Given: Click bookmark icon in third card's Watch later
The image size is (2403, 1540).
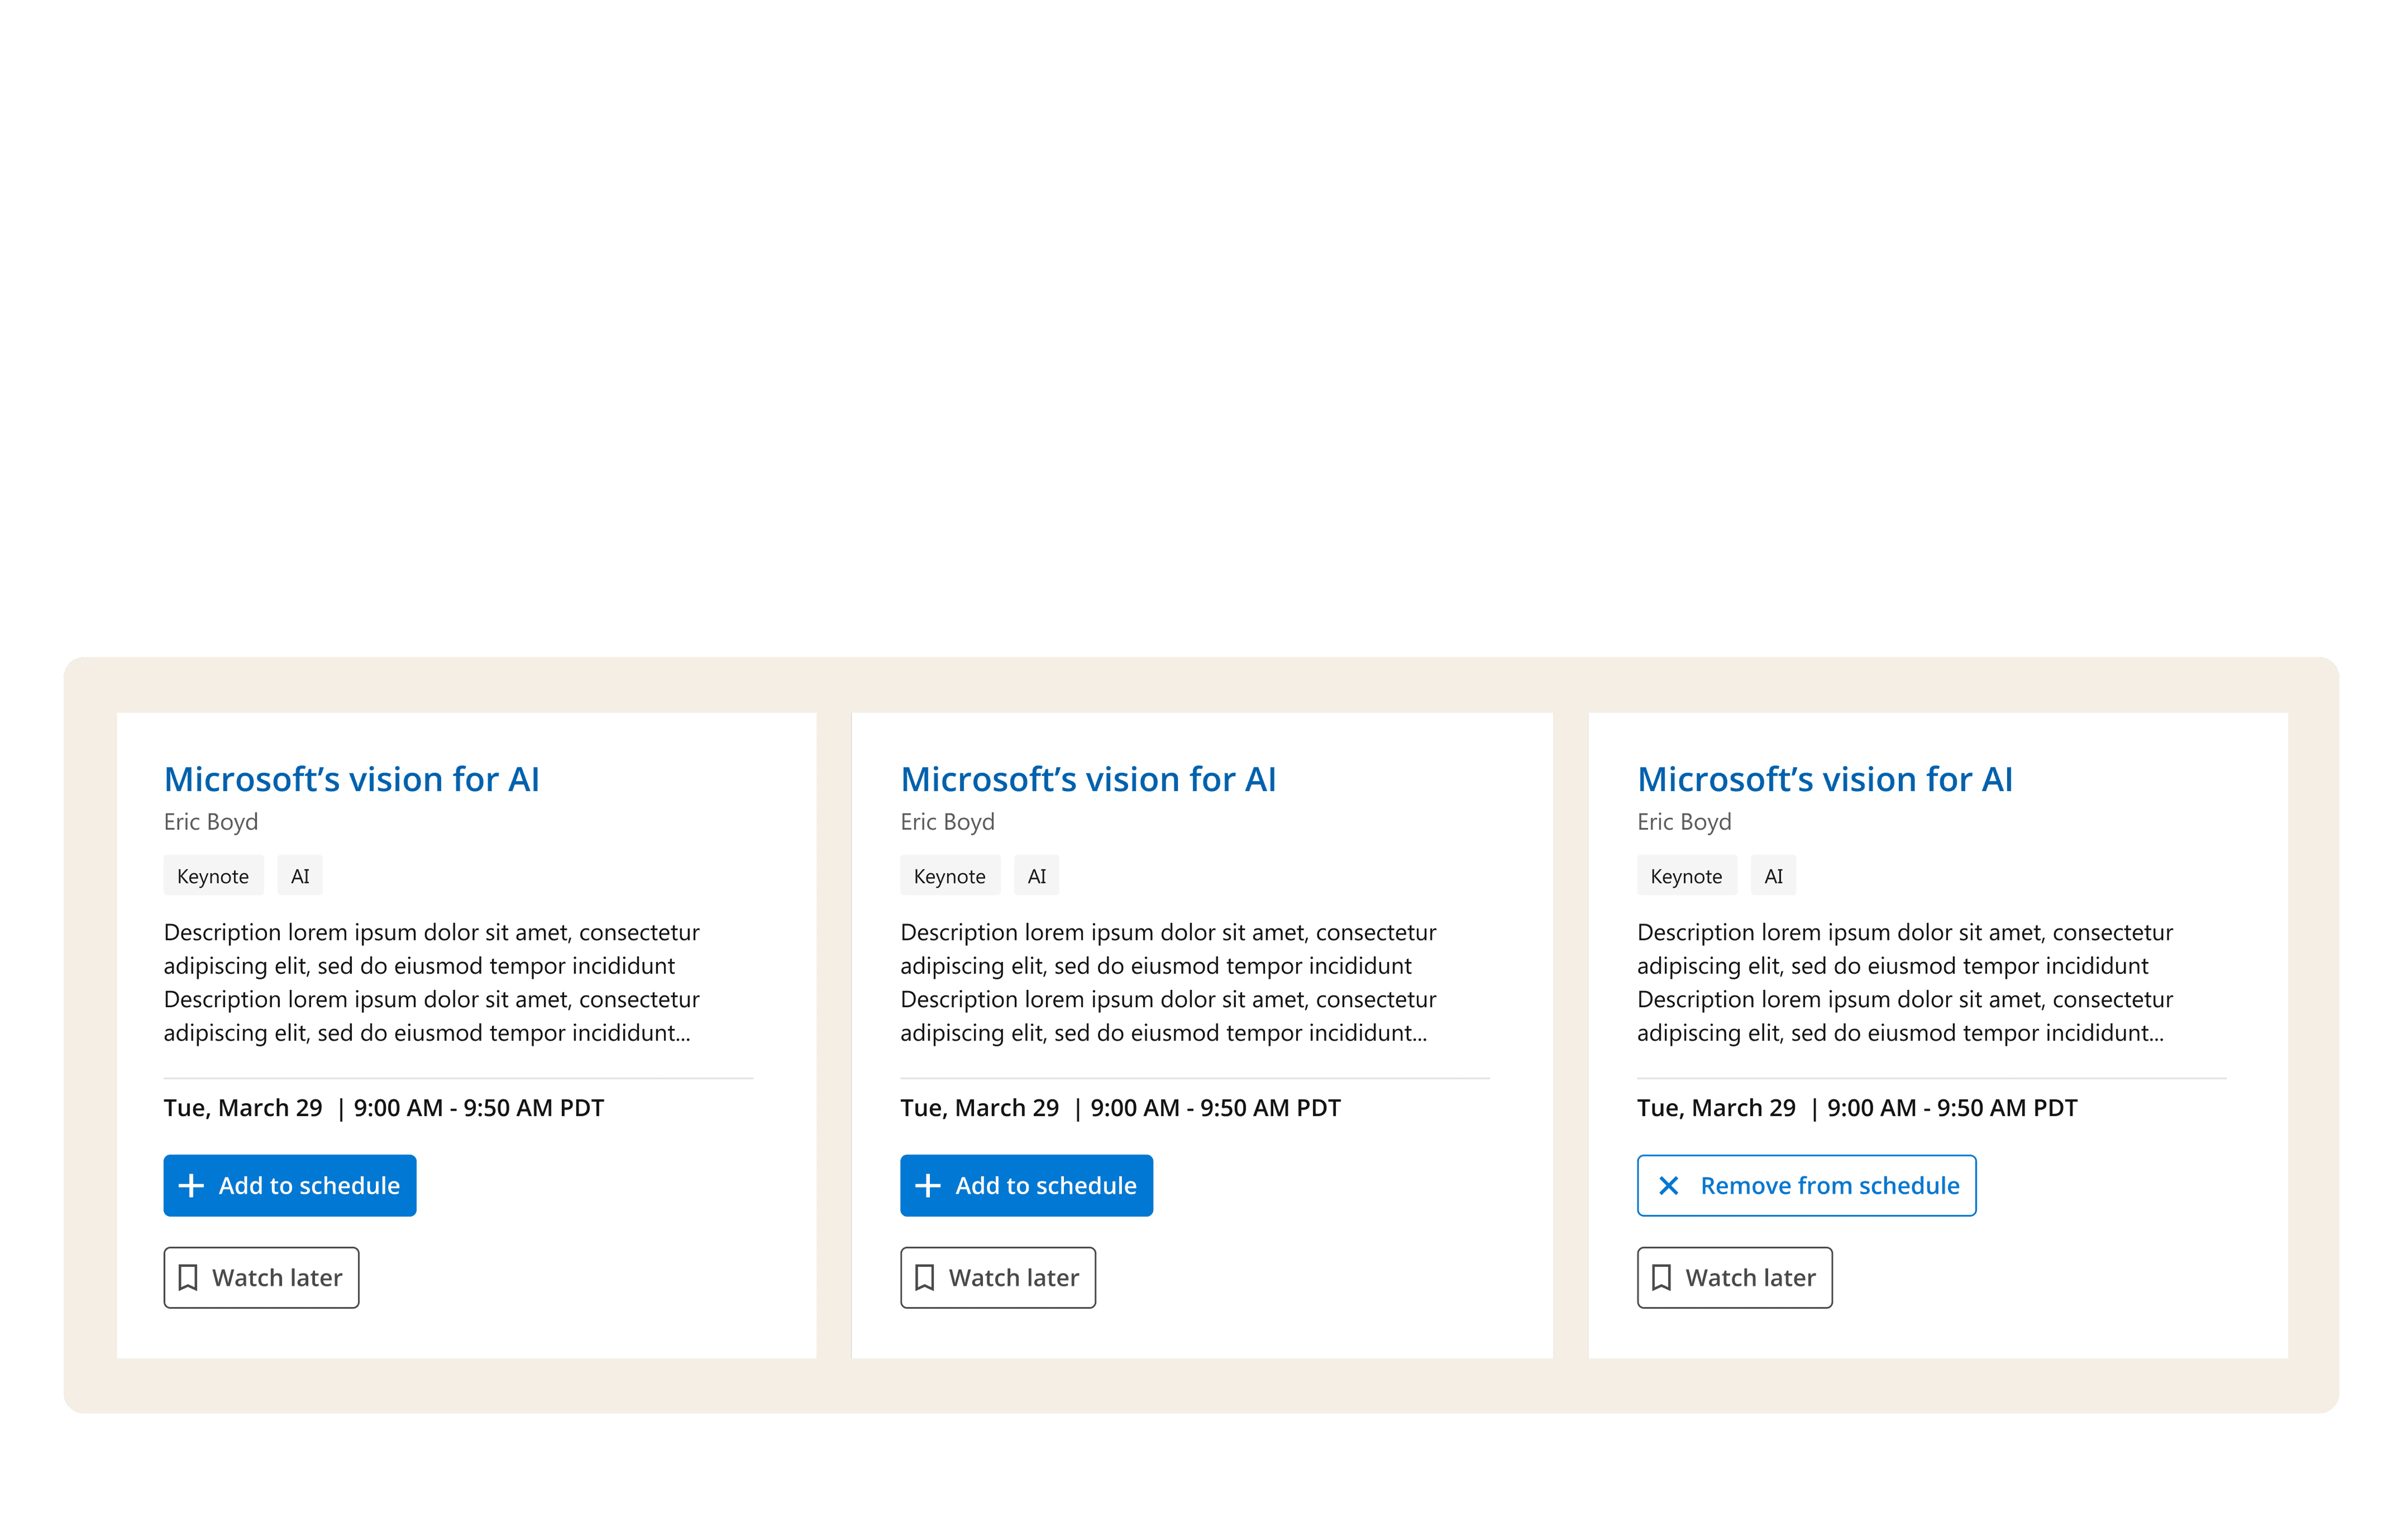Looking at the screenshot, I should [x=1662, y=1278].
